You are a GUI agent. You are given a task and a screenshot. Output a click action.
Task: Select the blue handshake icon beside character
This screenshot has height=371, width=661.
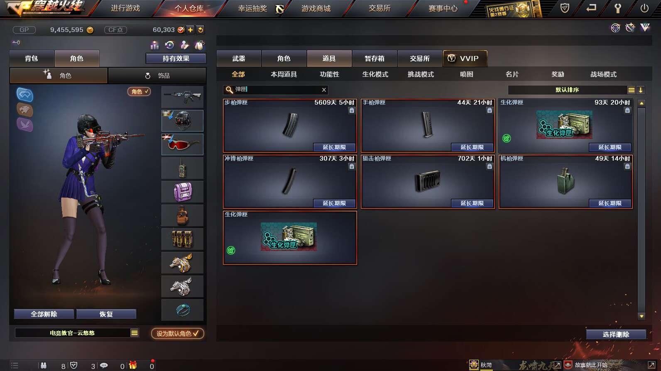25,95
